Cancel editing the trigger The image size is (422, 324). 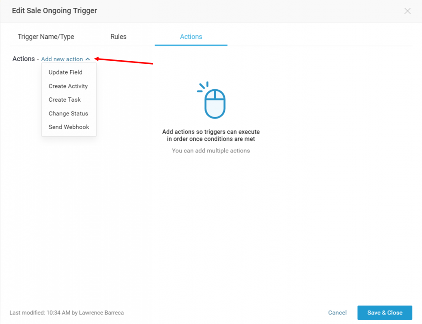(337, 312)
